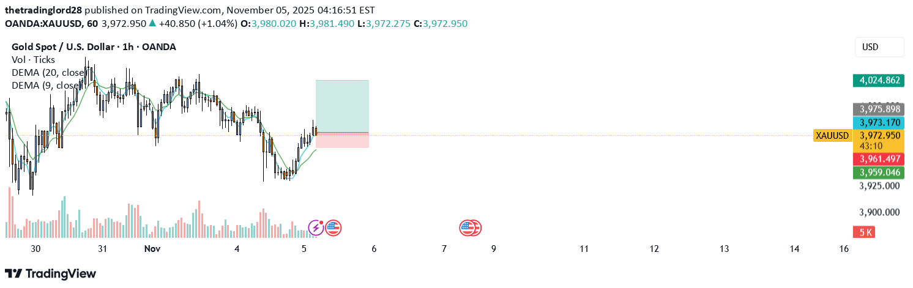Click the green take-profit zone of the position
Viewport: 913px width, 288px height.
(x=342, y=106)
